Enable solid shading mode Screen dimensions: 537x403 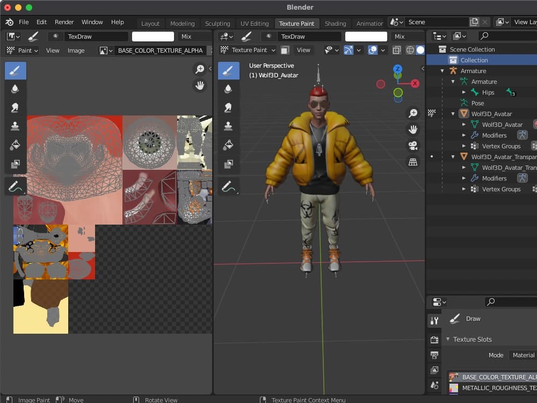(x=420, y=51)
